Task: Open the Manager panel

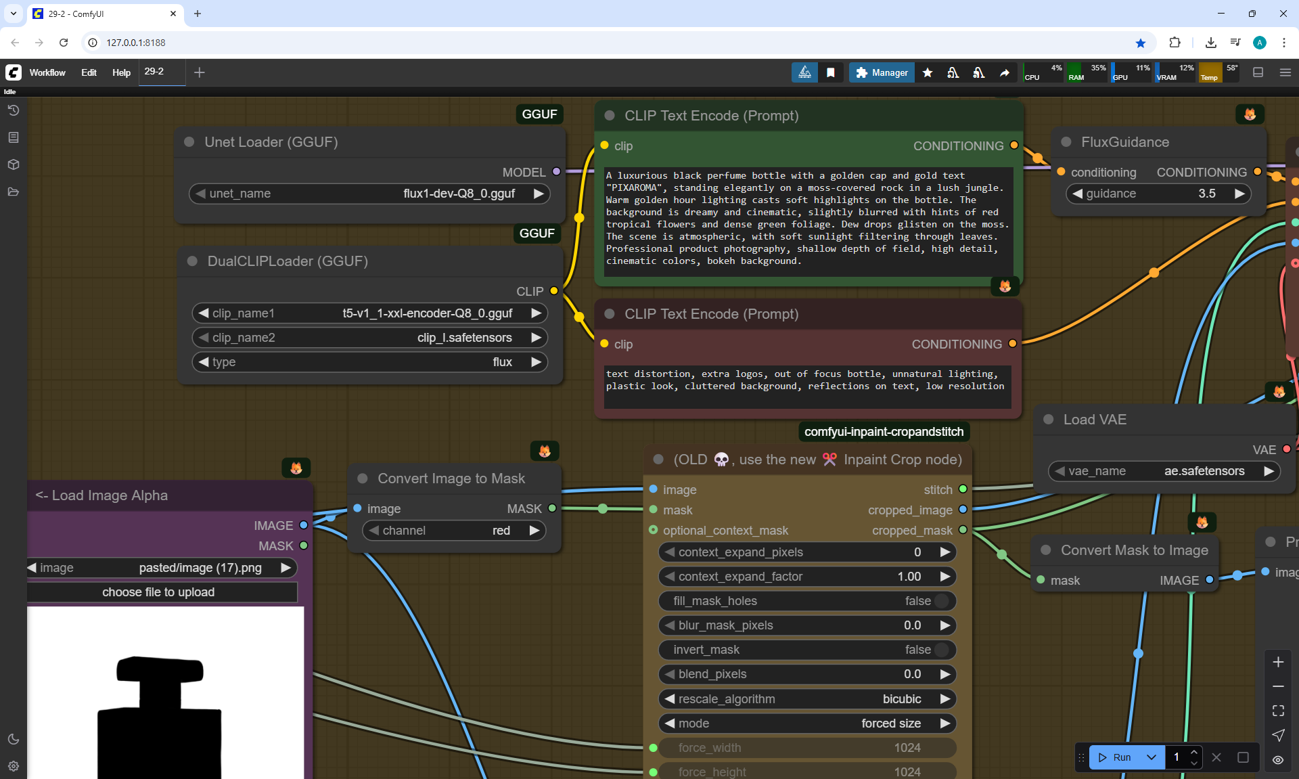Action: 882,72
